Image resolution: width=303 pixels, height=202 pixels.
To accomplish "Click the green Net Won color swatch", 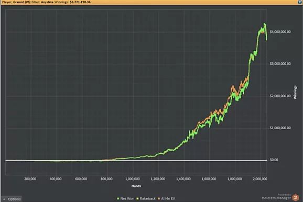I will (x=118, y=198).
